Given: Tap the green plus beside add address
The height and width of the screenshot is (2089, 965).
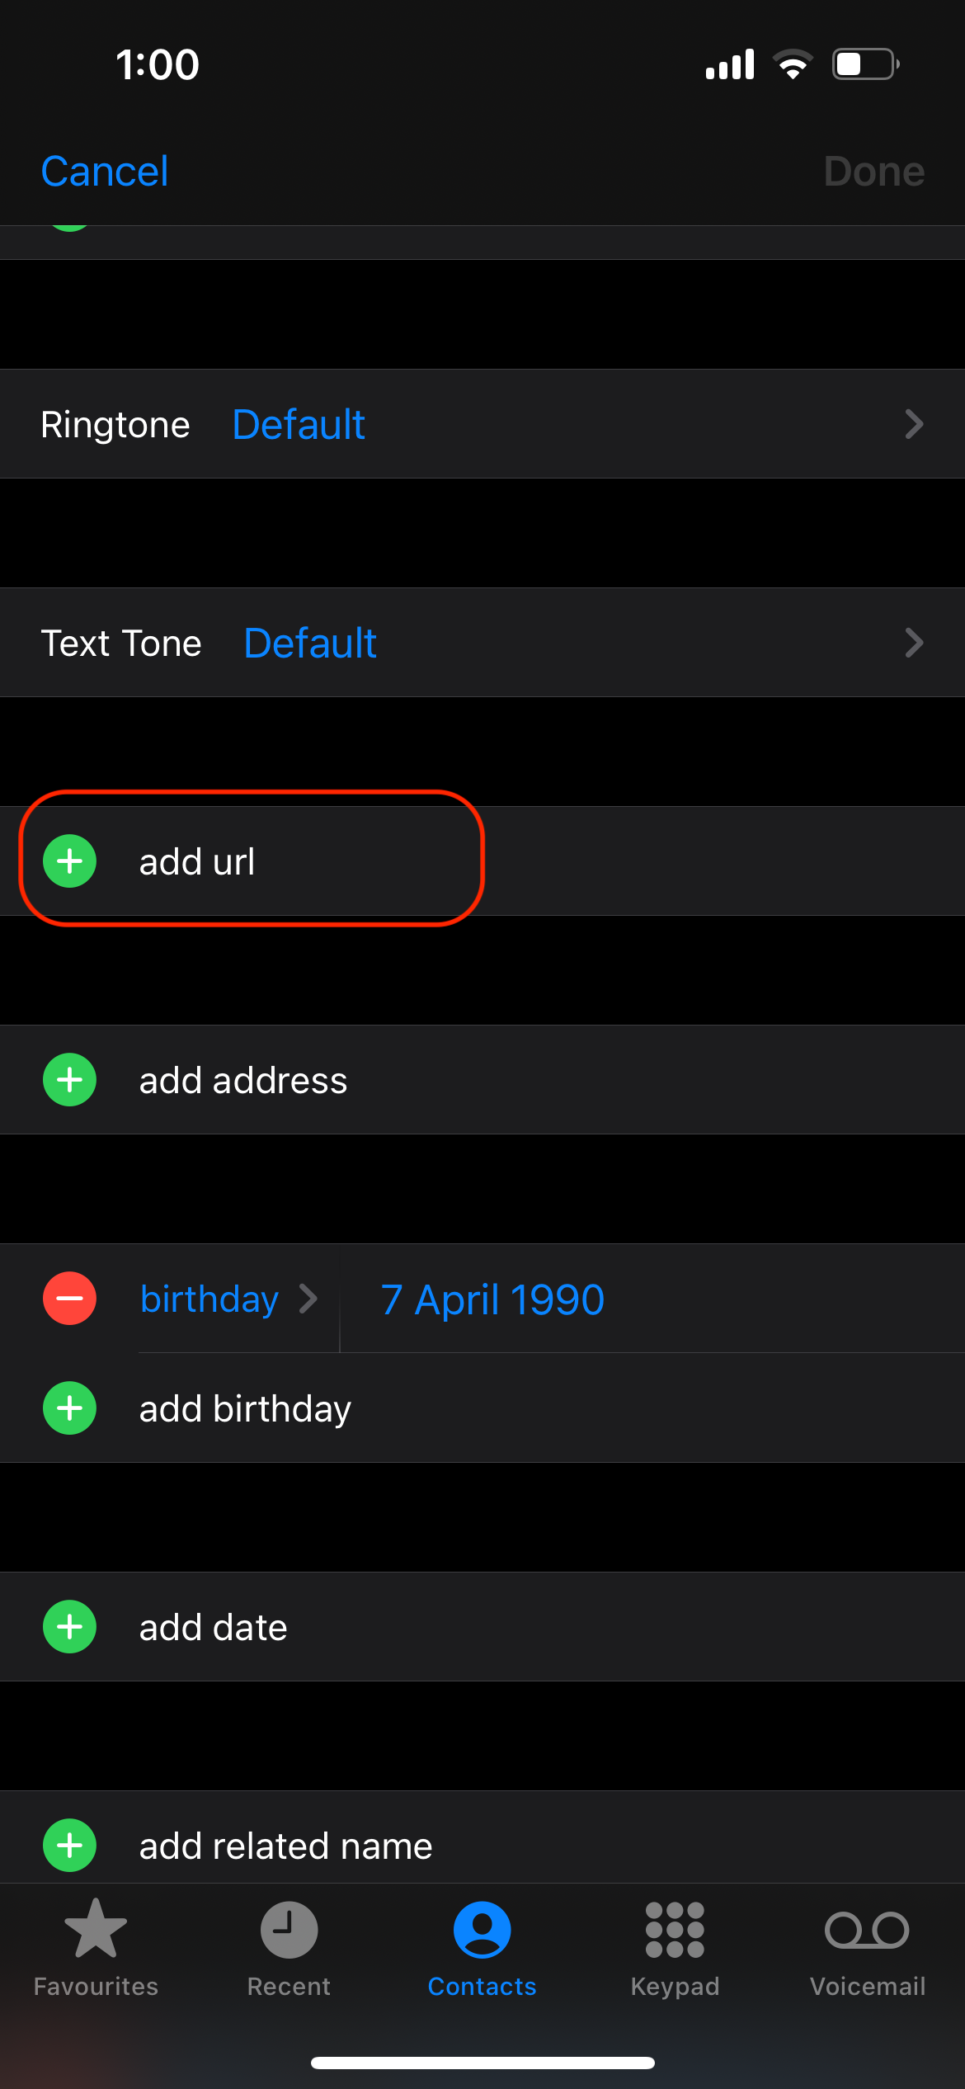Looking at the screenshot, I should 70,1080.
